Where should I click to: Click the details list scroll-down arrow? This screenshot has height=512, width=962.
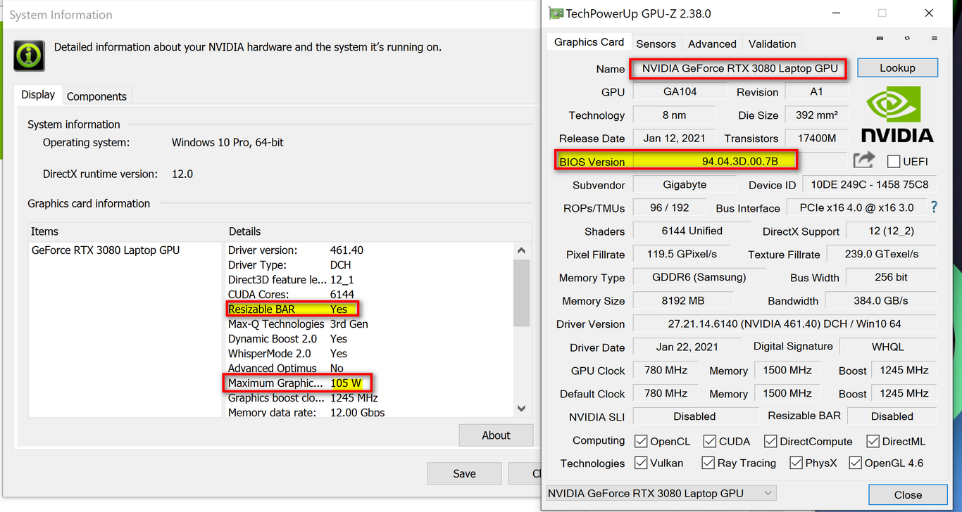pyautogui.click(x=521, y=408)
